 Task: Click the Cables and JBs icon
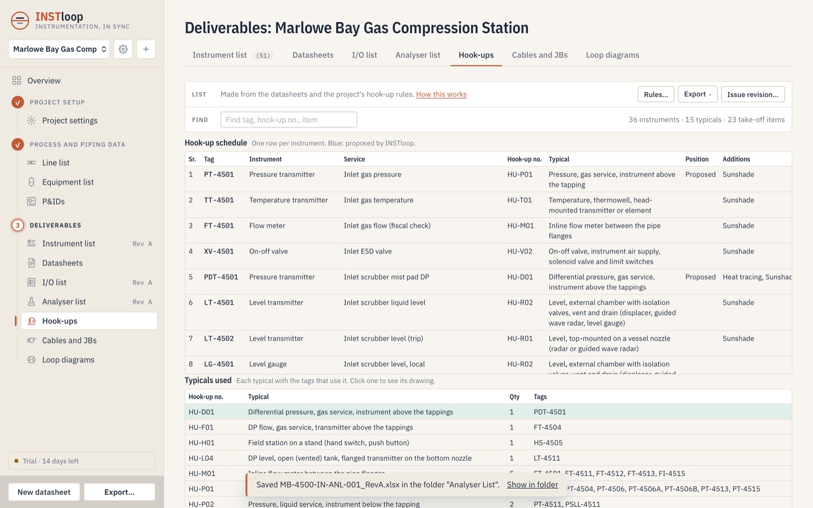coord(32,340)
